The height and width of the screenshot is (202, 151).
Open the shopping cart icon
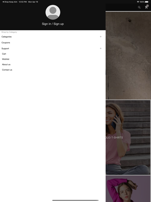[x=147, y=7]
